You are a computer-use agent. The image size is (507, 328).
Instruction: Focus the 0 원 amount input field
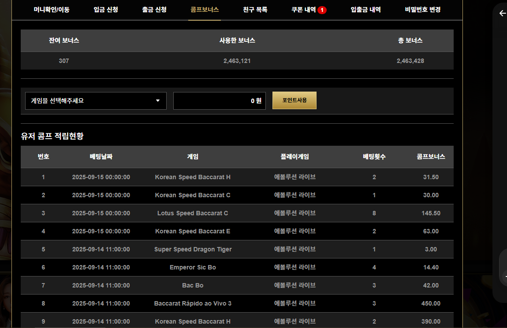click(220, 101)
